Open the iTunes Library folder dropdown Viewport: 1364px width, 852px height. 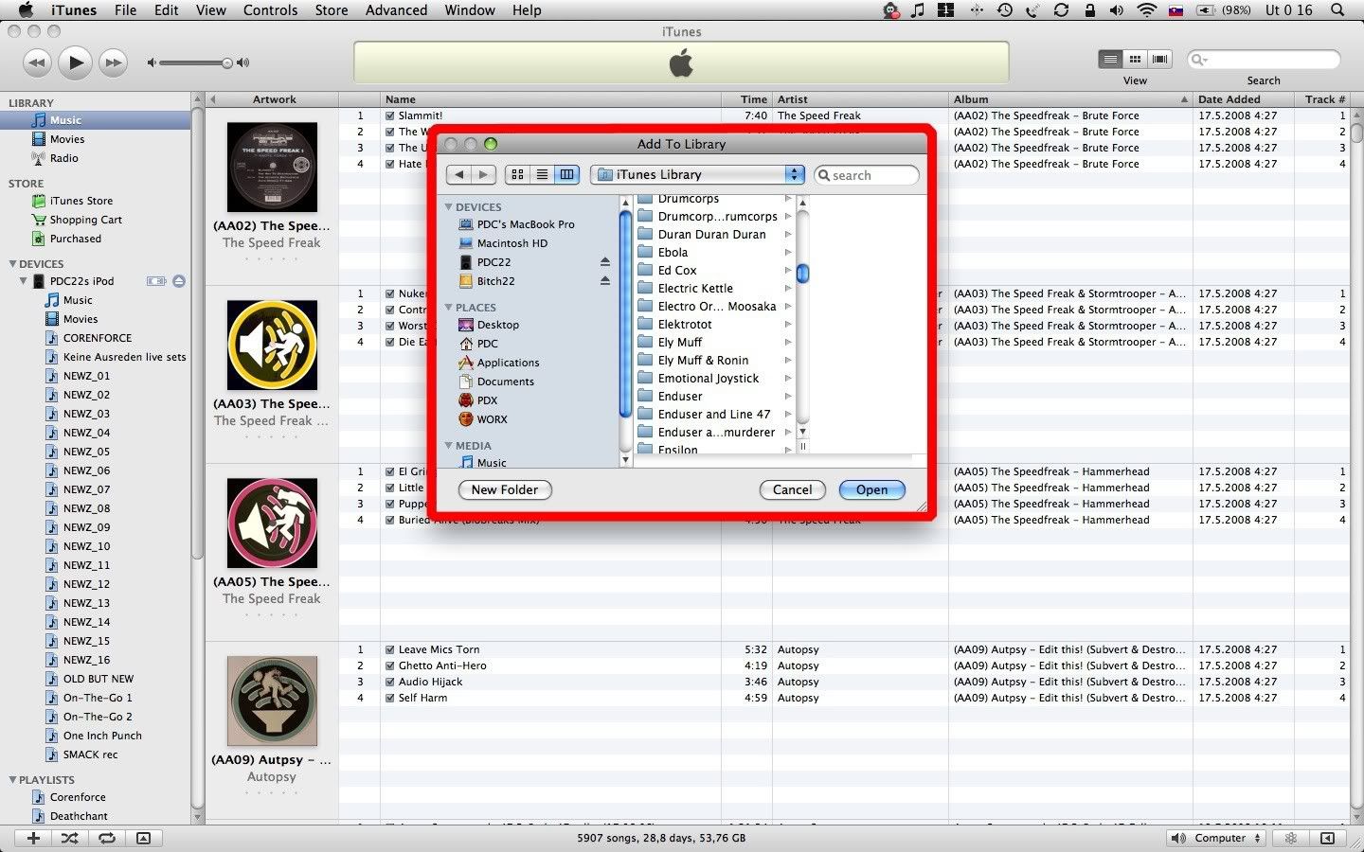coord(697,174)
